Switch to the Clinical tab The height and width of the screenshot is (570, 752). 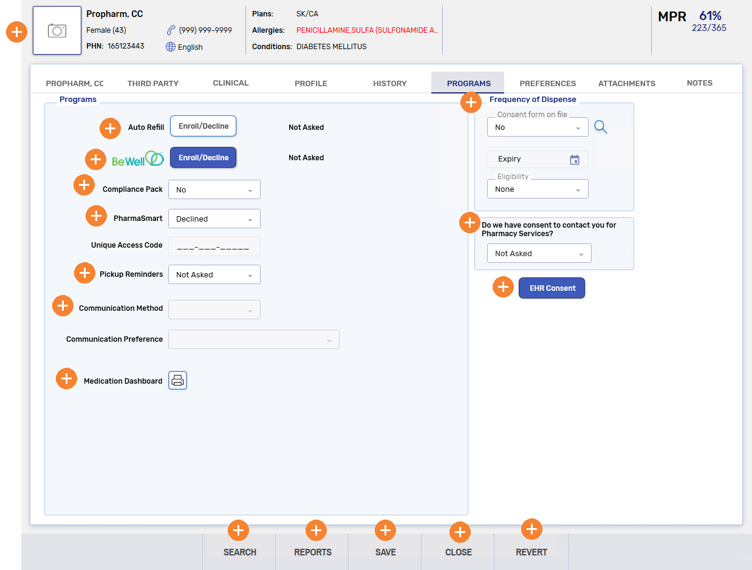231,83
